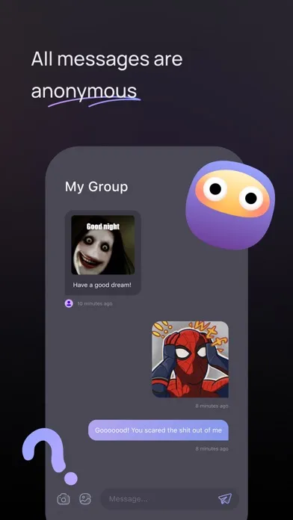Viewport: 293px width, 520px height.
Task: Focus the Message... input field
Action: (x=170, y=499)
